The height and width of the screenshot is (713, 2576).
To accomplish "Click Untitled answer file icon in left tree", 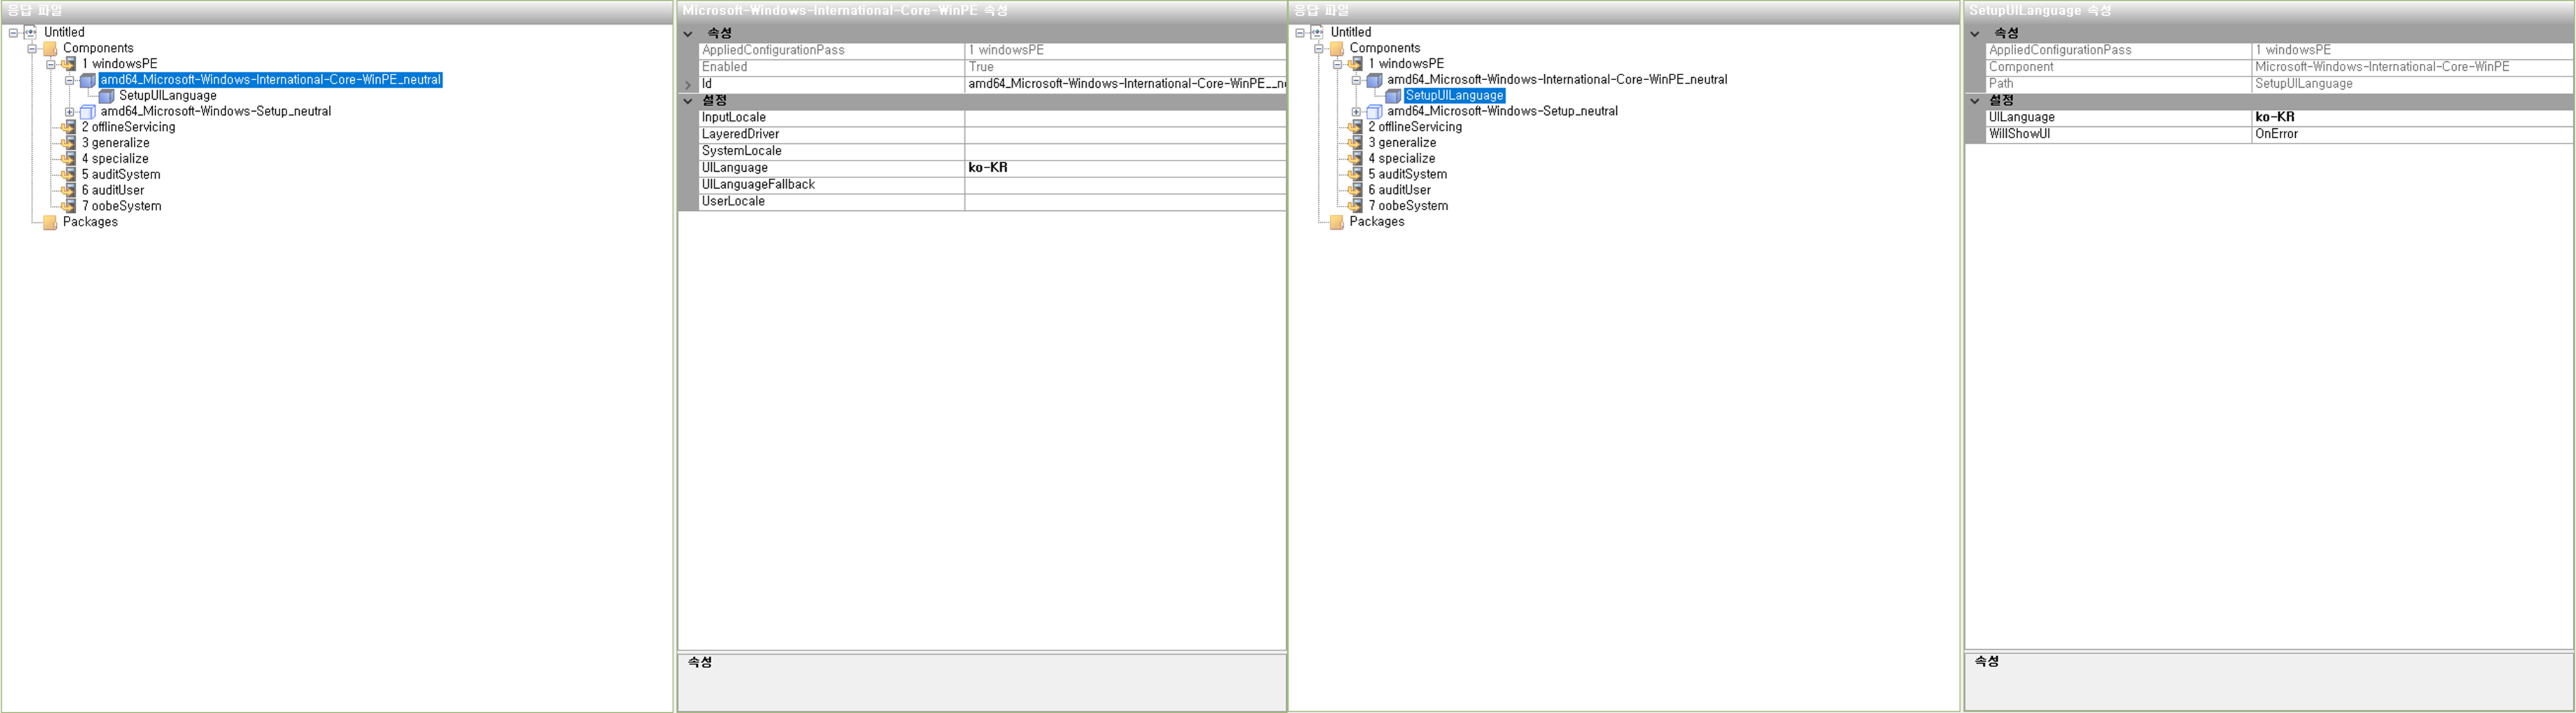I will [x=30, y=32].
